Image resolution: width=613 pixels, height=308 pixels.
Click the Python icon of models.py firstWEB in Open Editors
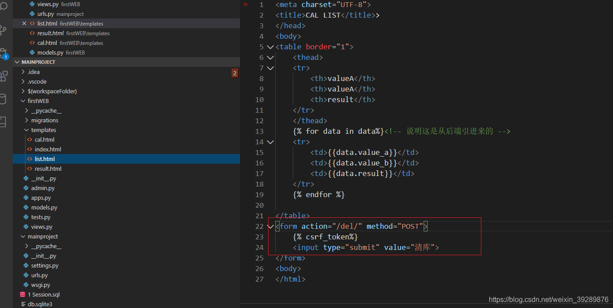(x=32, y=52)
